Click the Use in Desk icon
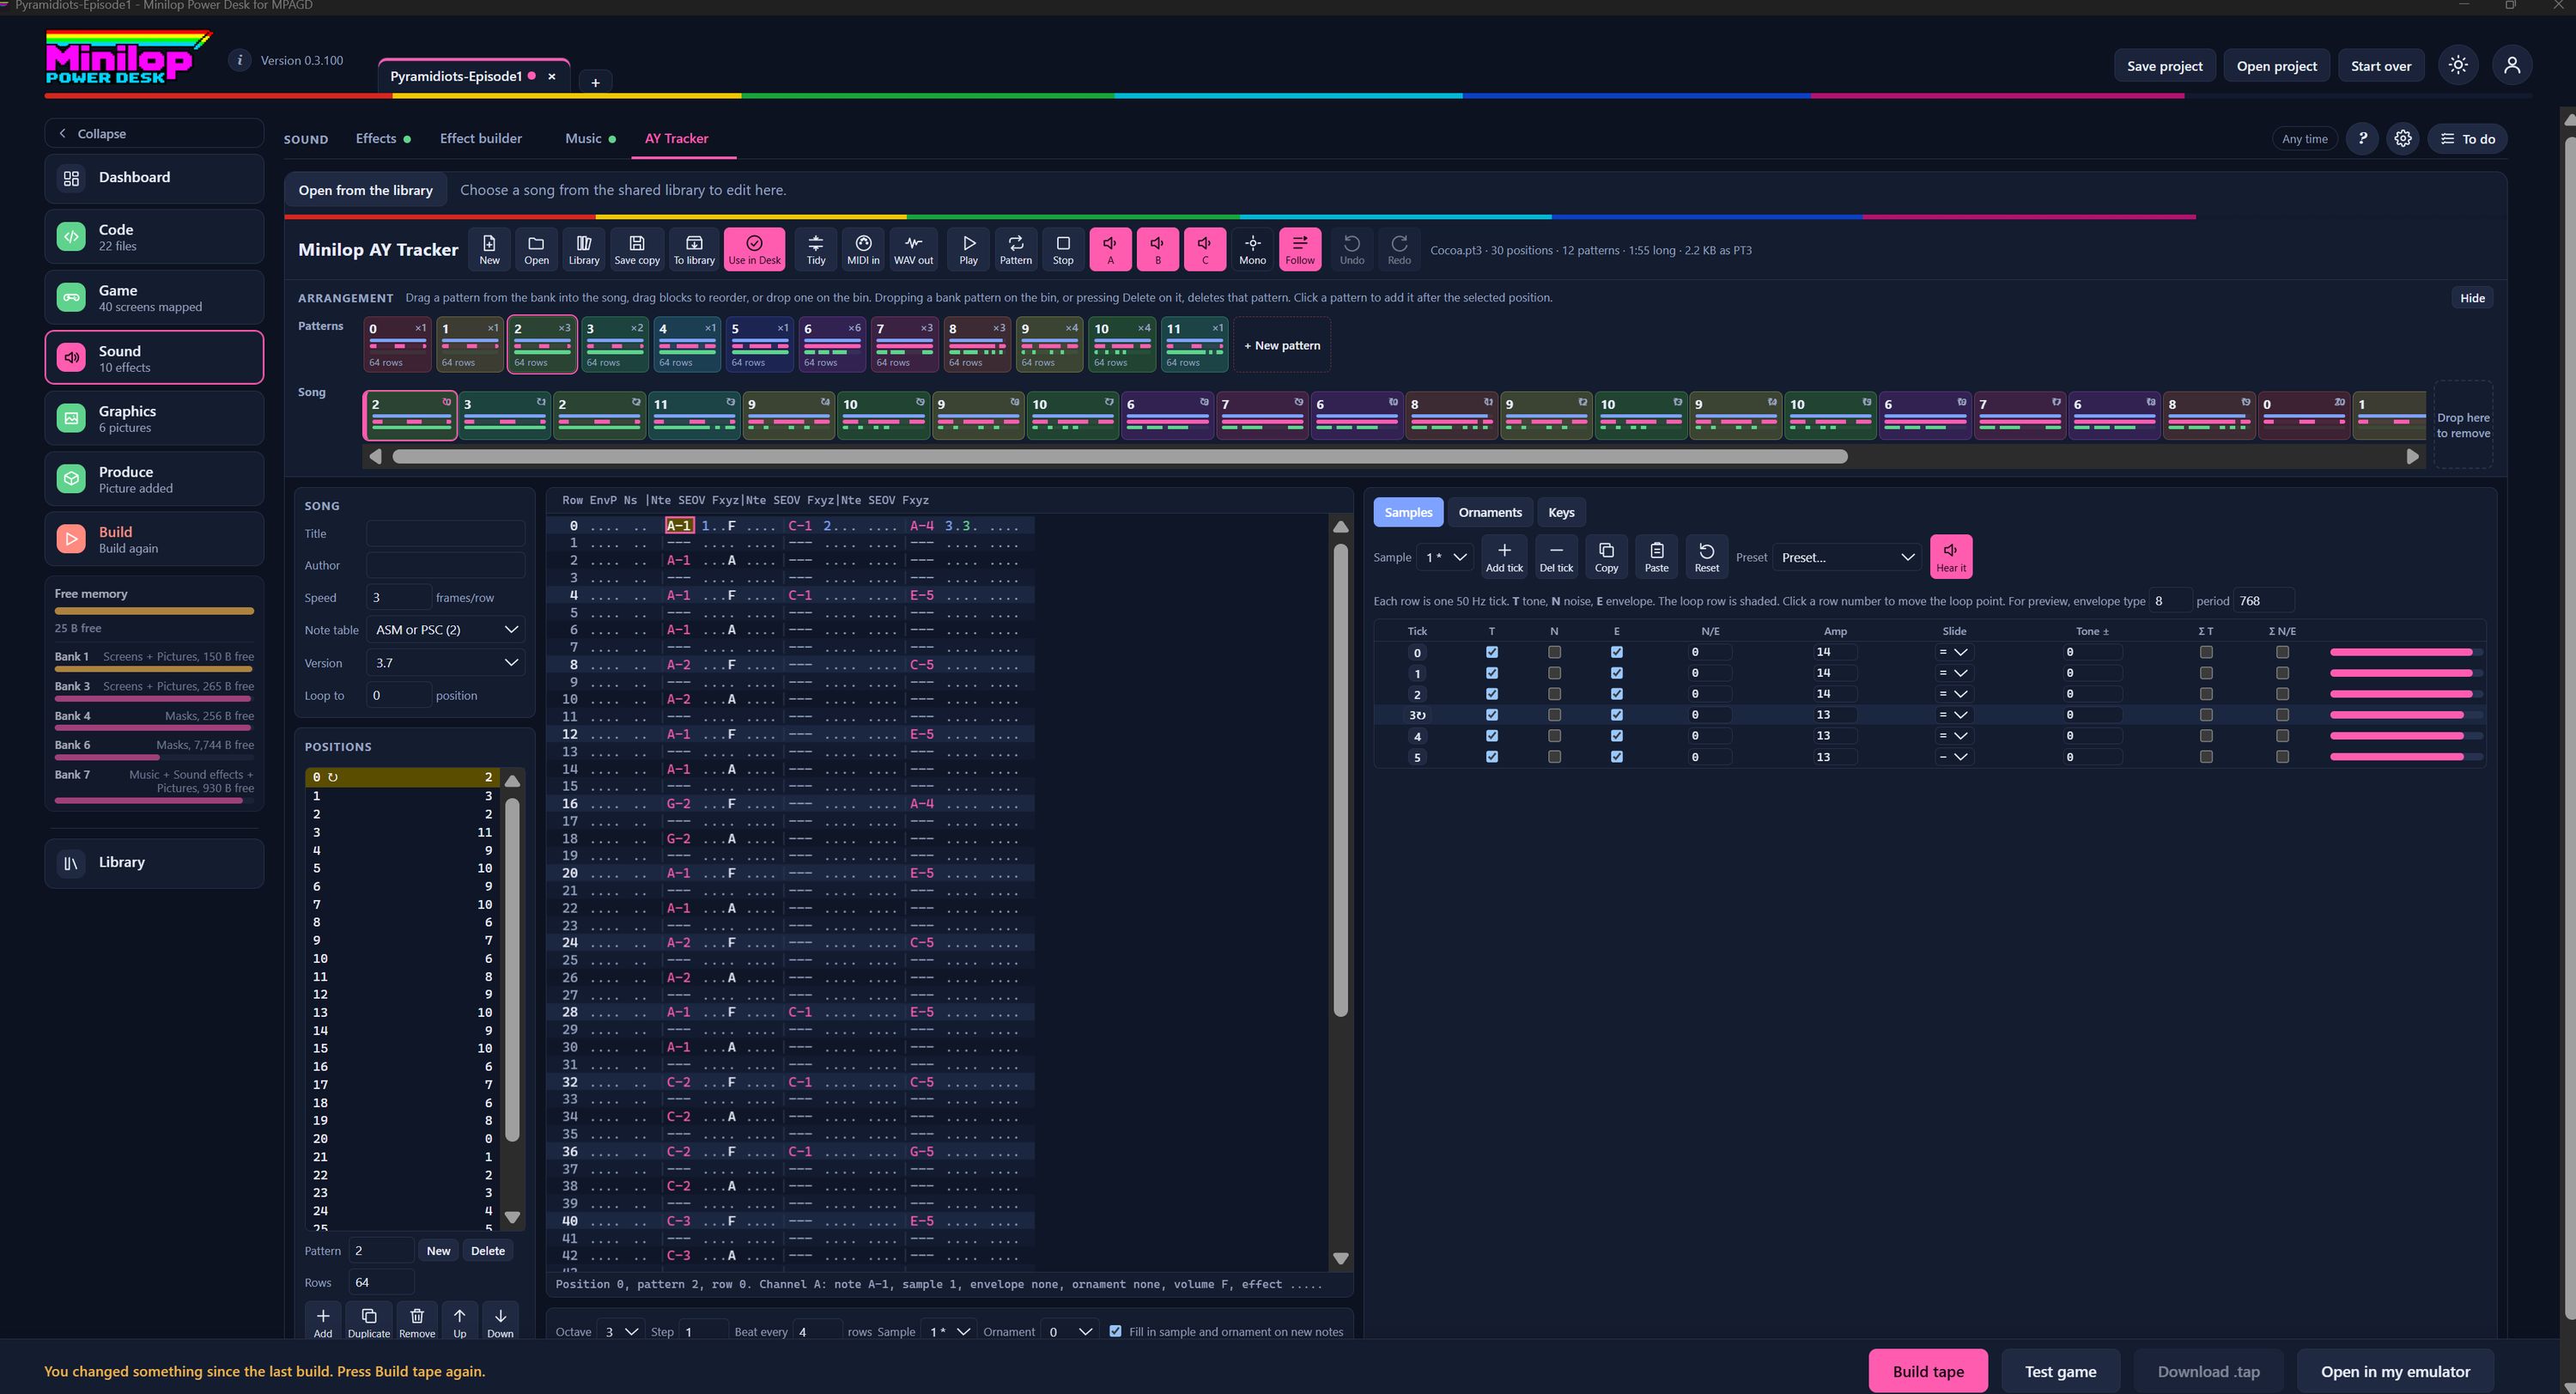 754,249
